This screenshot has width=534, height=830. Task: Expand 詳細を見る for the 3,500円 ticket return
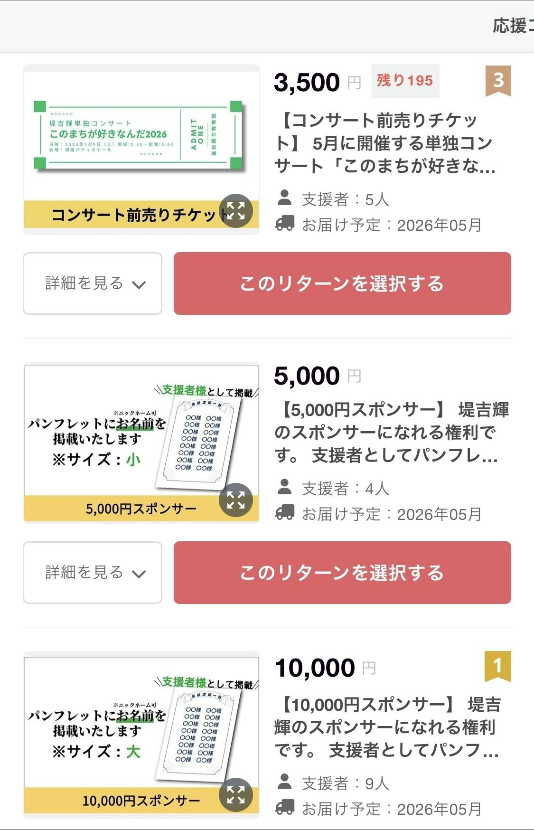(x=93, y=283)
